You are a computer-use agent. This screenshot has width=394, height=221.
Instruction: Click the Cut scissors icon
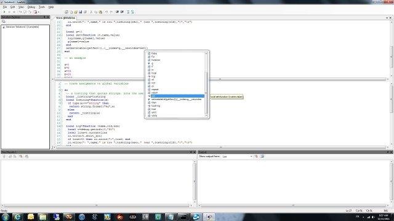click(x=91, y=12)
